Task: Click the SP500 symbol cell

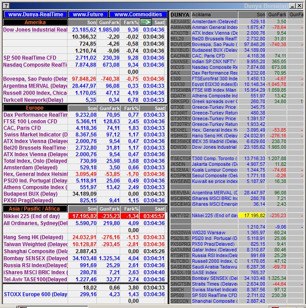Action: [x=180, y=295]
